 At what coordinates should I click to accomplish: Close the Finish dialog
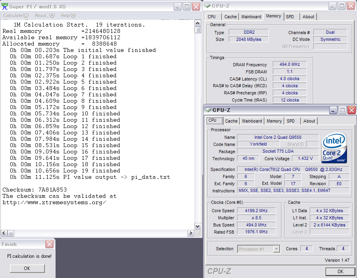pyautogui.click(x=49, y=244)
